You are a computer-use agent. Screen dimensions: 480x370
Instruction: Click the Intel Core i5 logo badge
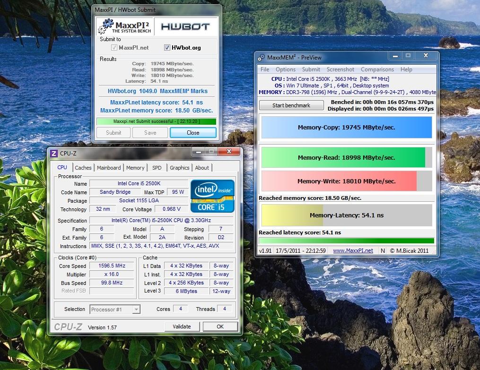click(x=212, y=196)
